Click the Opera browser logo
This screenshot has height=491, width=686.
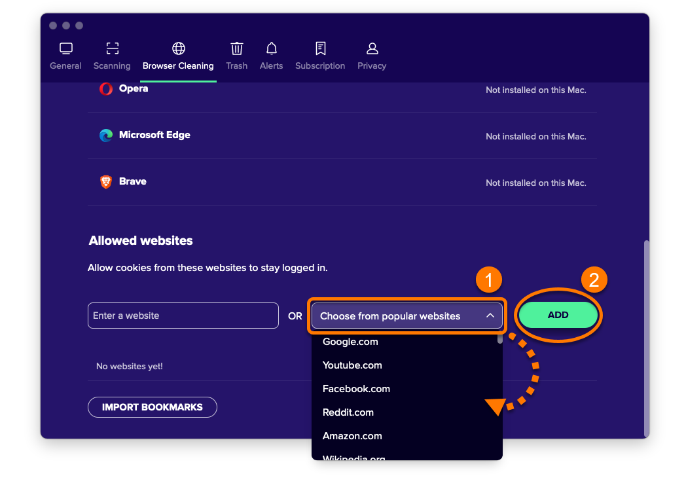(x=106, y=89)
